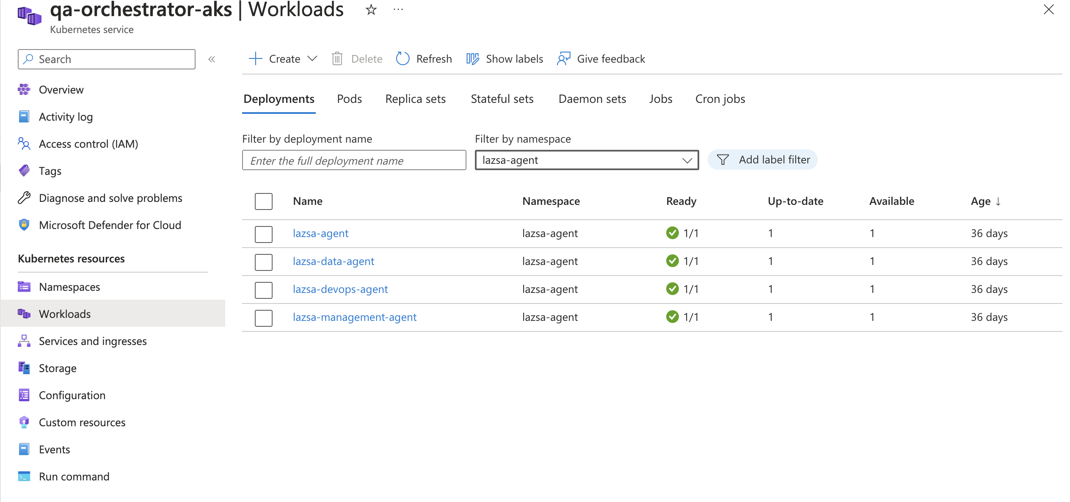This screenshot has width=1070, height=502.
Task: Open the Jobs tab
Action: coord(661,99)
